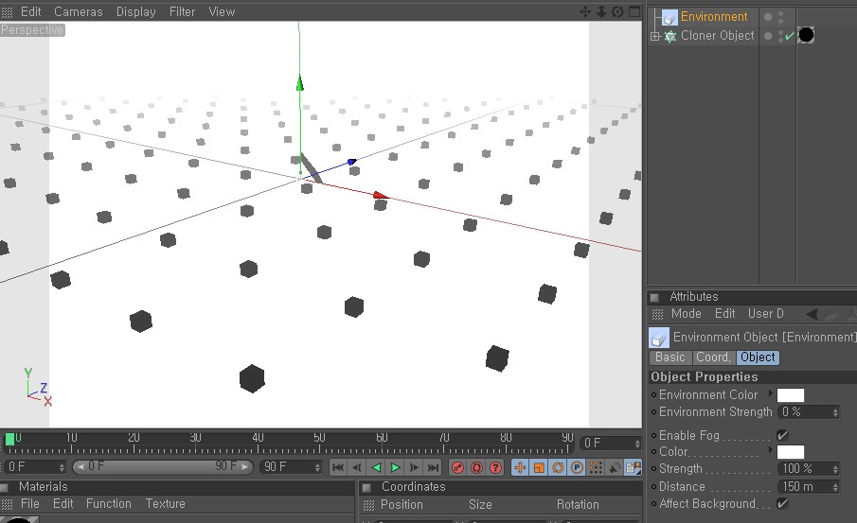Open the Attributes User Data menu

tap(765, 313)
